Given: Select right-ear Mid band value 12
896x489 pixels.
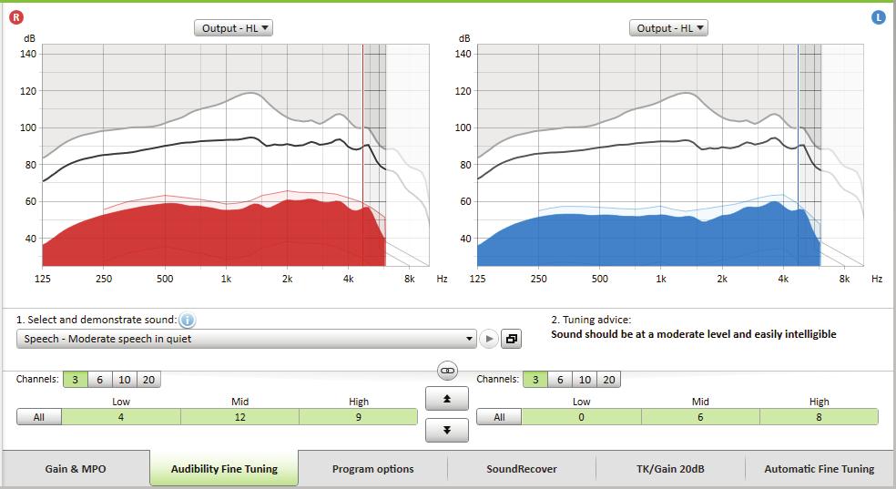Looking at the screenshot, I should pos(240,417).
